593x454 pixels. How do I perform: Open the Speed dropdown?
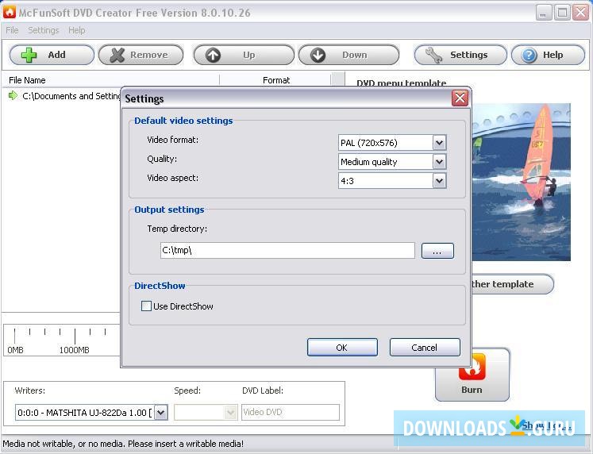click(x=230, y=412)
